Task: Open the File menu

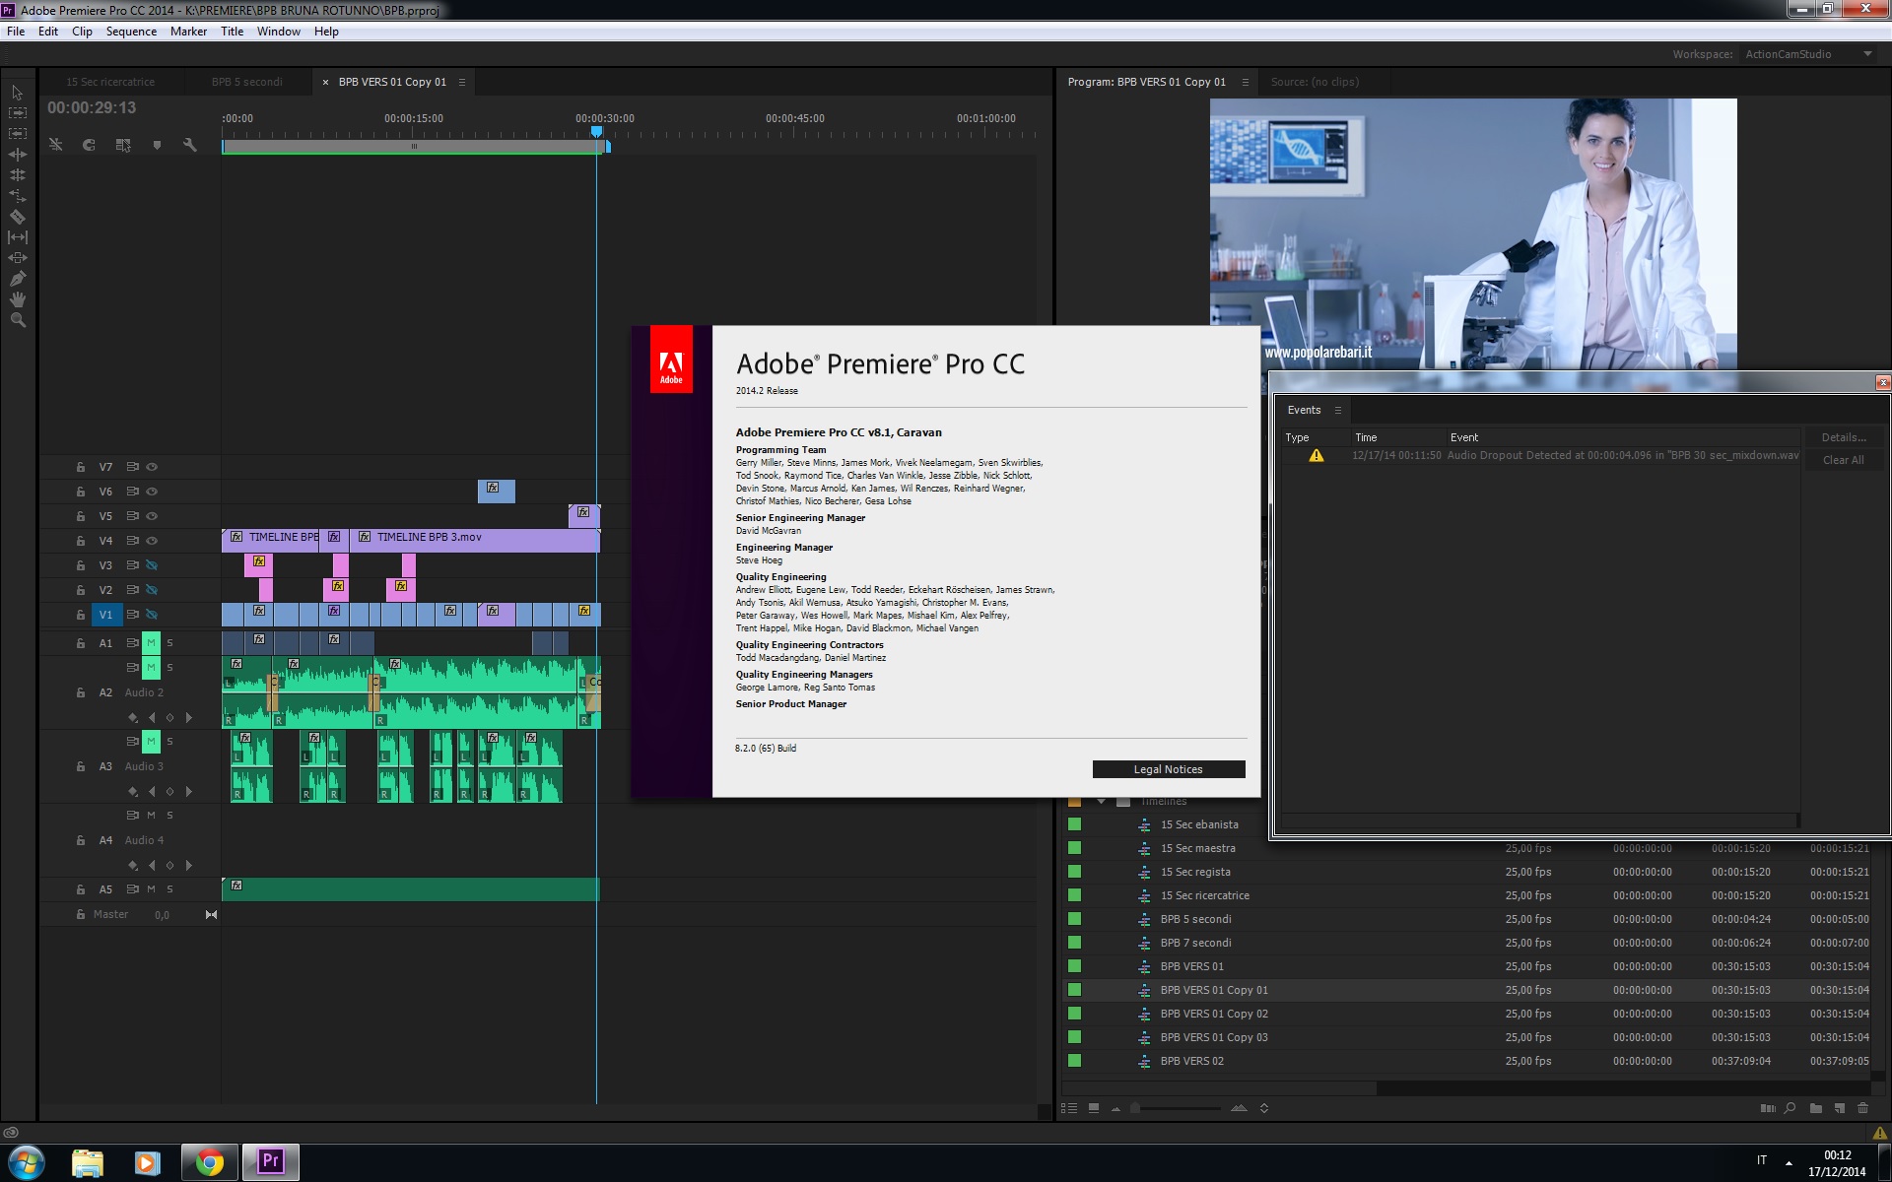Action: click(16, 32)
